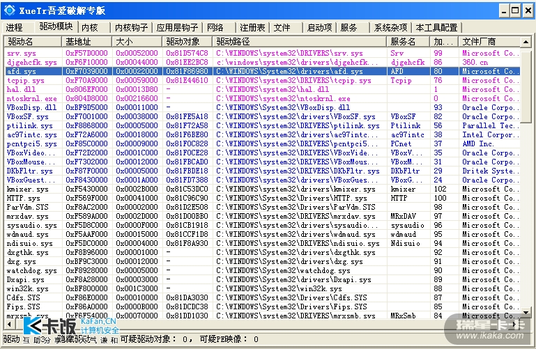Select the ParVdm.SYS row
The image size is (536, 349).
[262, 208]
